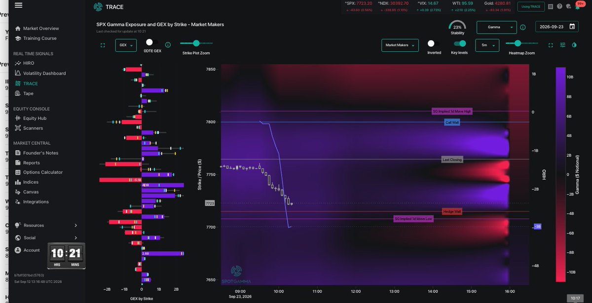Click the Gamma notional color scale bar
This screenshot has height=303, width=592.
[561, 174]
